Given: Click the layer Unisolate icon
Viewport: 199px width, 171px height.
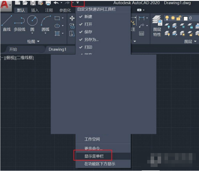Looking at the screenshot, I should (175, 34).
